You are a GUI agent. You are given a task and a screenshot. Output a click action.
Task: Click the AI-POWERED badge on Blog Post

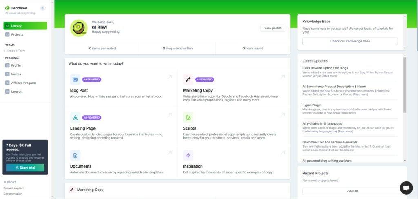[x=92, y=80]
